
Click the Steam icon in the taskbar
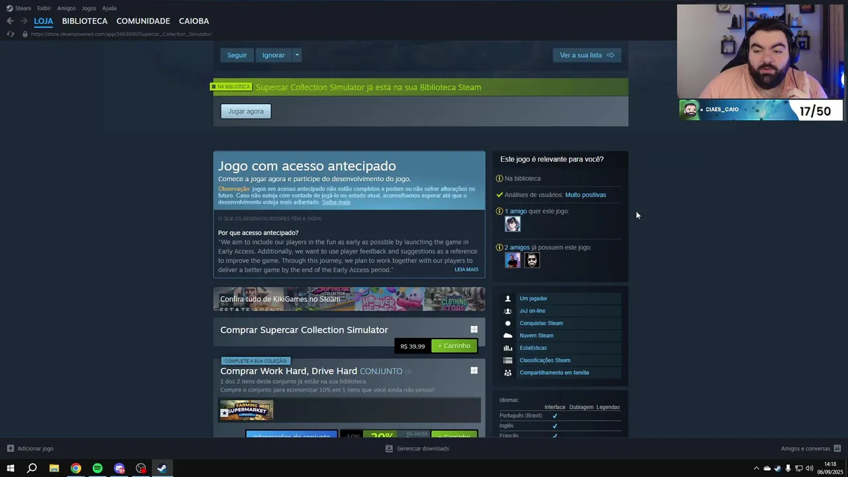pos(162,468)
